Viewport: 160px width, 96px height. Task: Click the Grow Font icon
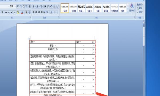point(18,7)
